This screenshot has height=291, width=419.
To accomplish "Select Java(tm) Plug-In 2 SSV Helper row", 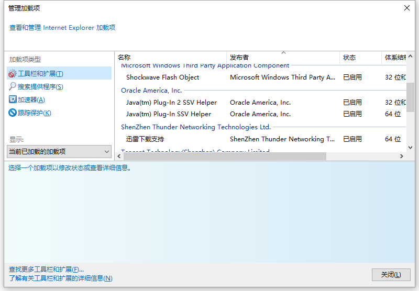I will 171,103.
